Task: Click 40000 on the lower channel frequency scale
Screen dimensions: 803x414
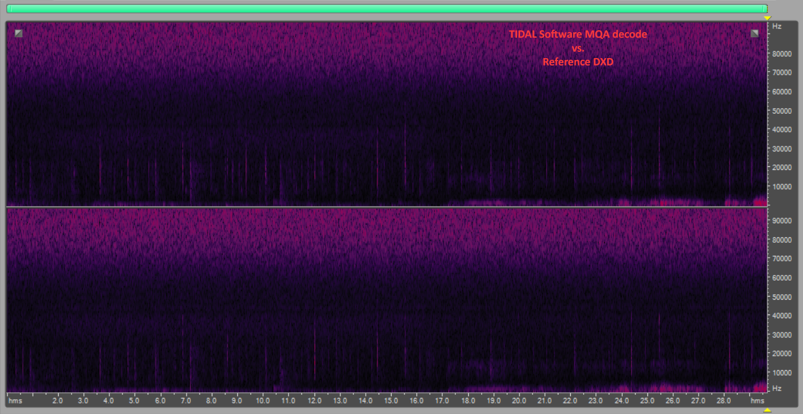Action: point(783,315)
